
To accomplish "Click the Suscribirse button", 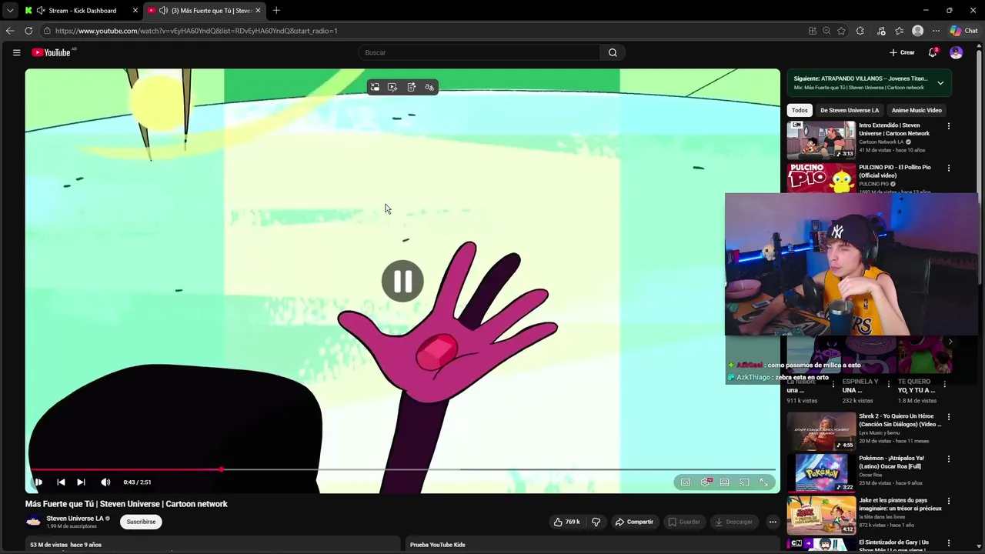I will coord(141,522).
